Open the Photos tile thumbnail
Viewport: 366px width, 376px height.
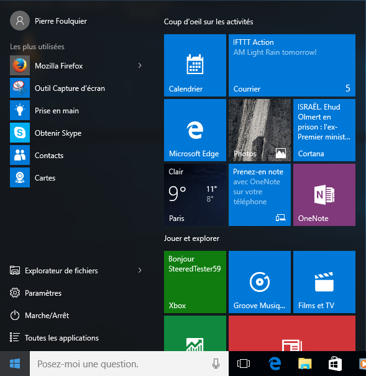pyautogui.click(x=260, y=130)
